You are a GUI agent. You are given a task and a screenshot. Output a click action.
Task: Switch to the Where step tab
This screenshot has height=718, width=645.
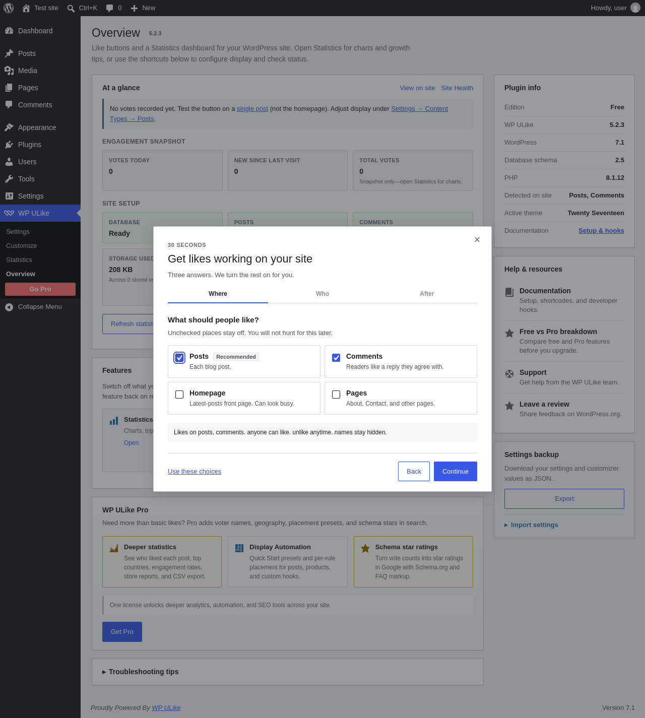pyautogui.click(x=218, y=294)
